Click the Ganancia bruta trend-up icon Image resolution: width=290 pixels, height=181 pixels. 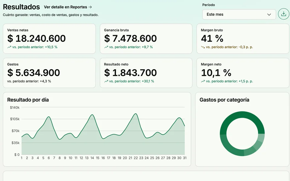point(106,47)
